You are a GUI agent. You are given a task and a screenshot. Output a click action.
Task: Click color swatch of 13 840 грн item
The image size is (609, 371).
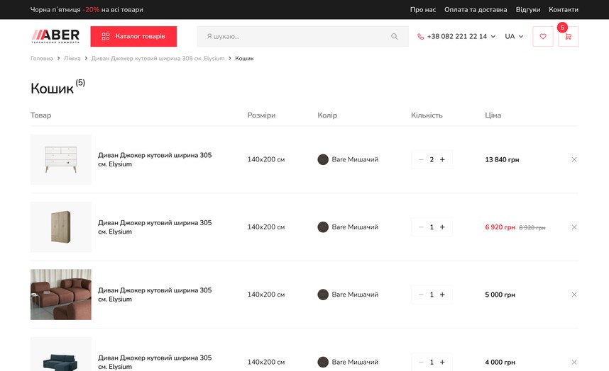[323, 159]
